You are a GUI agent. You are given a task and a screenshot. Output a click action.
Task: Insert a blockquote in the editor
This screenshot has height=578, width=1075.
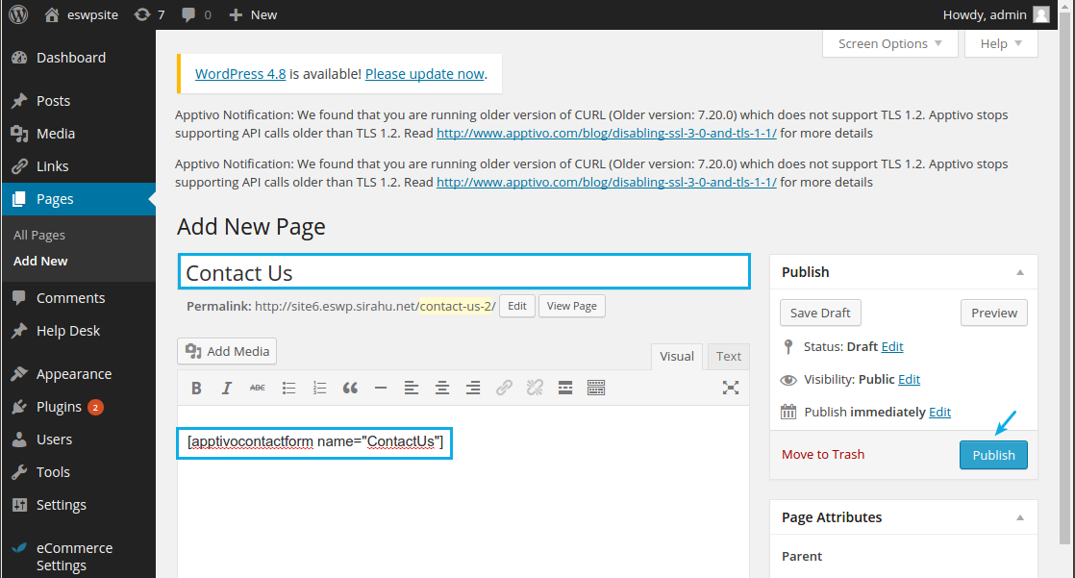(x=350, y=389)
